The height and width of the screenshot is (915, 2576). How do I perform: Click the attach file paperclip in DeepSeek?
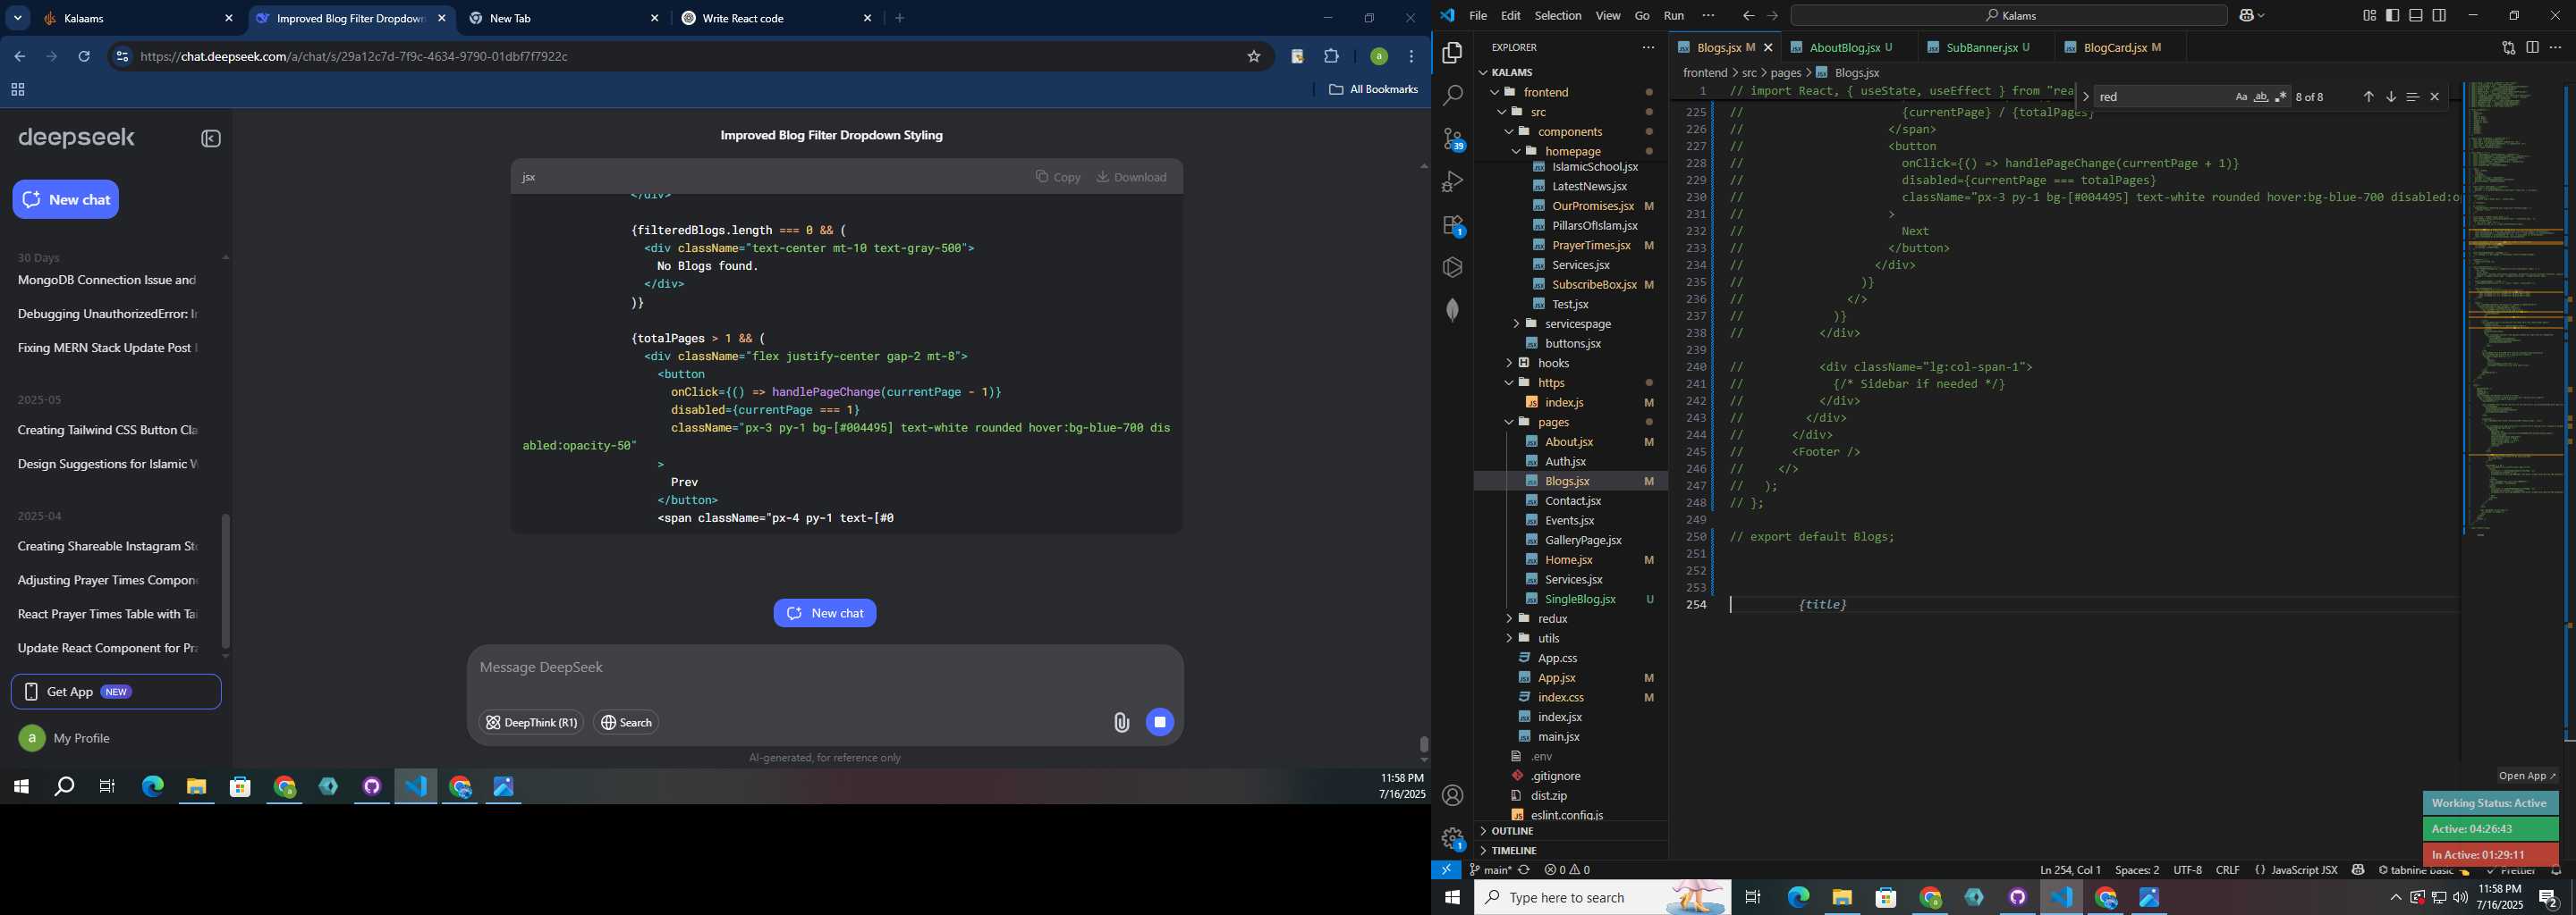point(1121,722)
